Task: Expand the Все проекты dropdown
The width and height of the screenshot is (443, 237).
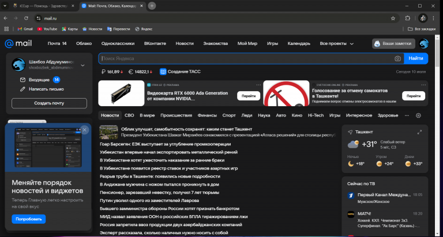Action: click(336, 43)
